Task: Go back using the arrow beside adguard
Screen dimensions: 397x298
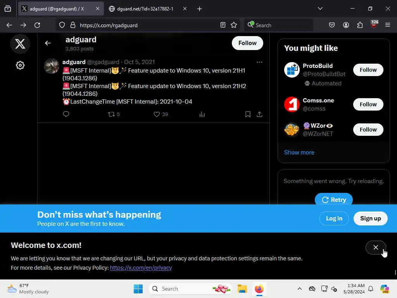Action: click(x=48, y=43)
